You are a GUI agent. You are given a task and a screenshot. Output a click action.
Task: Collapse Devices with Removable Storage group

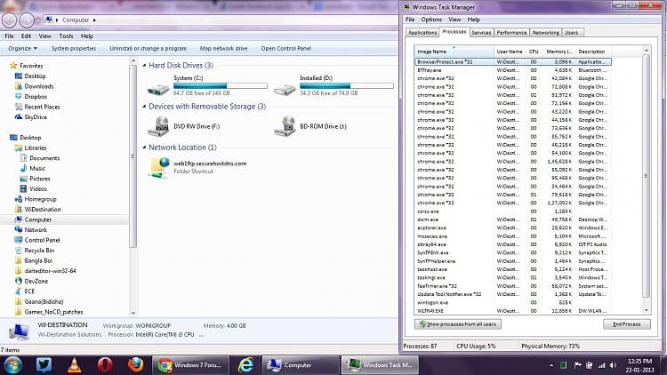coord(145,107)
